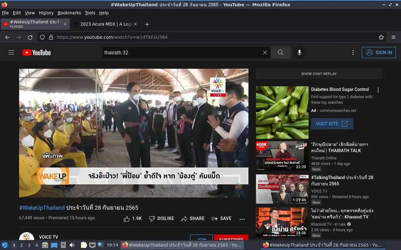Switch to workspace 4 in taskbar
The image size is (401, 250).
tap(36, 245)
